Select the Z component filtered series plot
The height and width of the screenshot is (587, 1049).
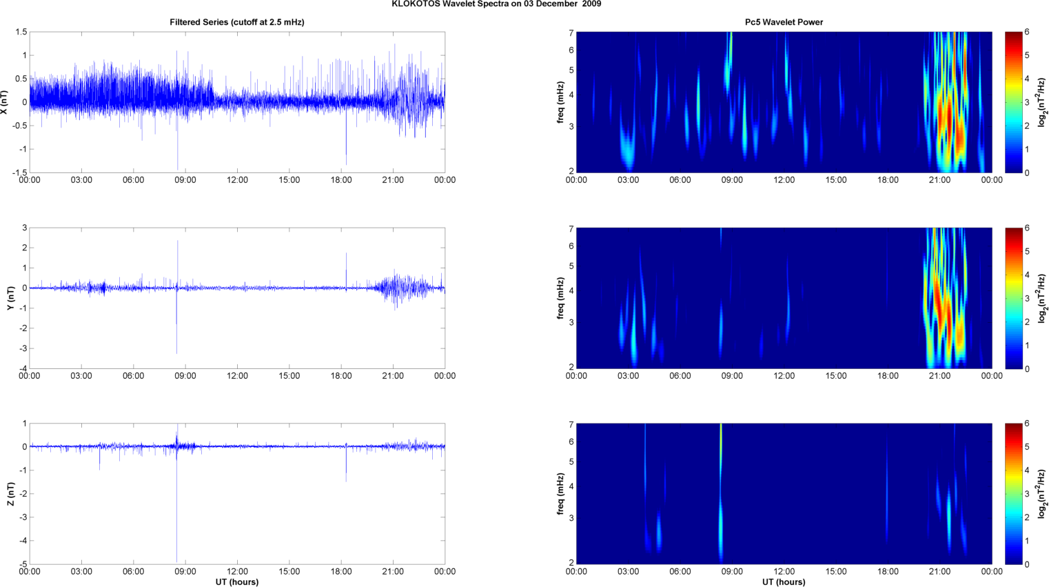237,494
